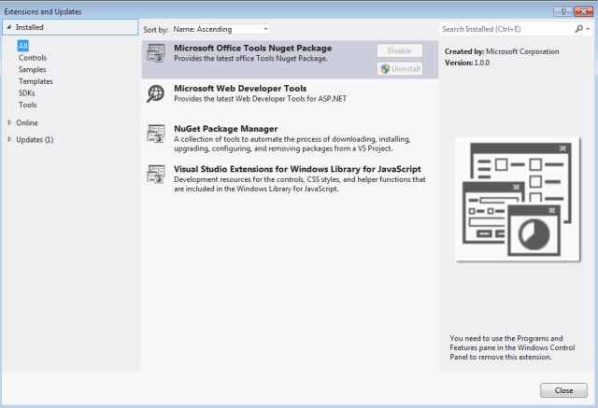Click the search magnifier icon
The width and height of the screenshot is (598, 408).
[579, 29]
